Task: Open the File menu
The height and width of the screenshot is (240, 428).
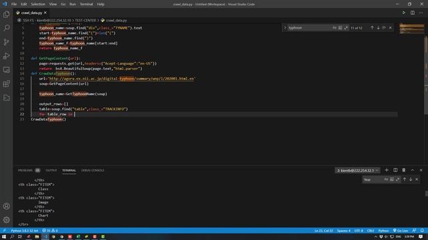Action: 14,4
